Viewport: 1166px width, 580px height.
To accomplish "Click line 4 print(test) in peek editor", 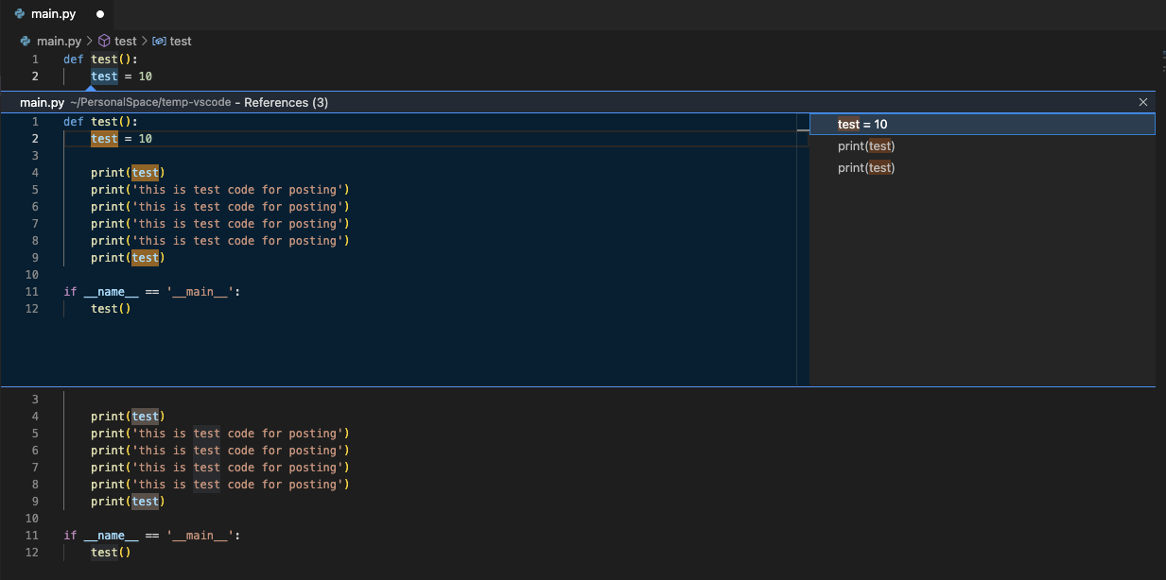I will [x=128, y=173].
